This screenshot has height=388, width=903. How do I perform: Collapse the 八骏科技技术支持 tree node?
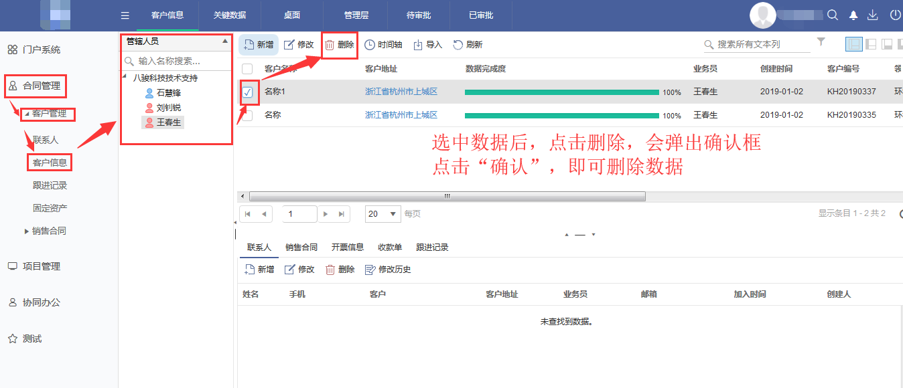125,77
